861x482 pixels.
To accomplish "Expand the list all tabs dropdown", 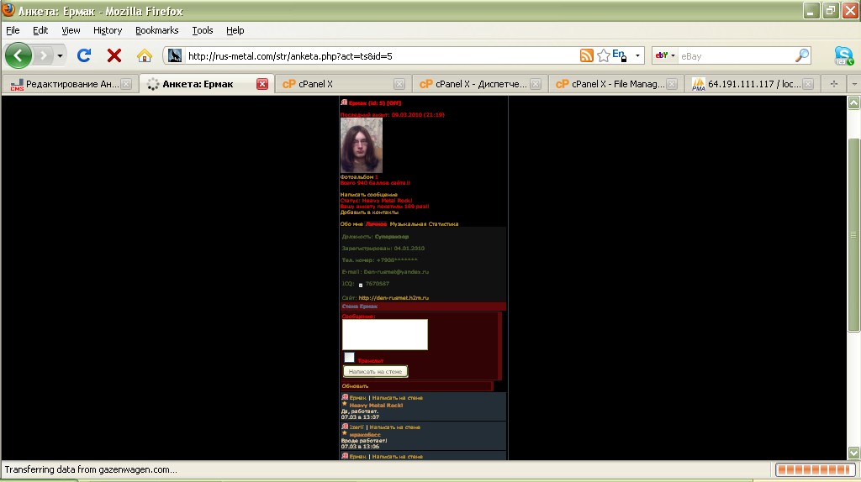I will point(853,84).
